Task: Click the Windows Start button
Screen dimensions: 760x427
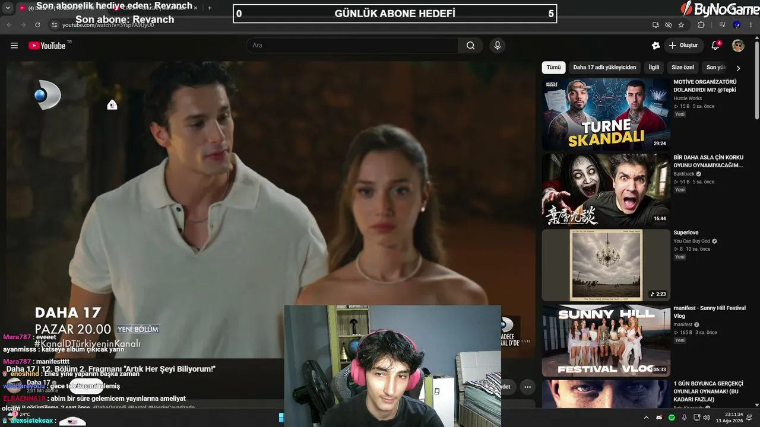Action: (x=281, y=418)
